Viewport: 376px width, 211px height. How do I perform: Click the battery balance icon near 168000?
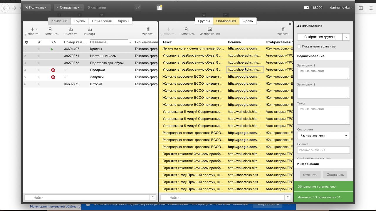pos(307,8)
